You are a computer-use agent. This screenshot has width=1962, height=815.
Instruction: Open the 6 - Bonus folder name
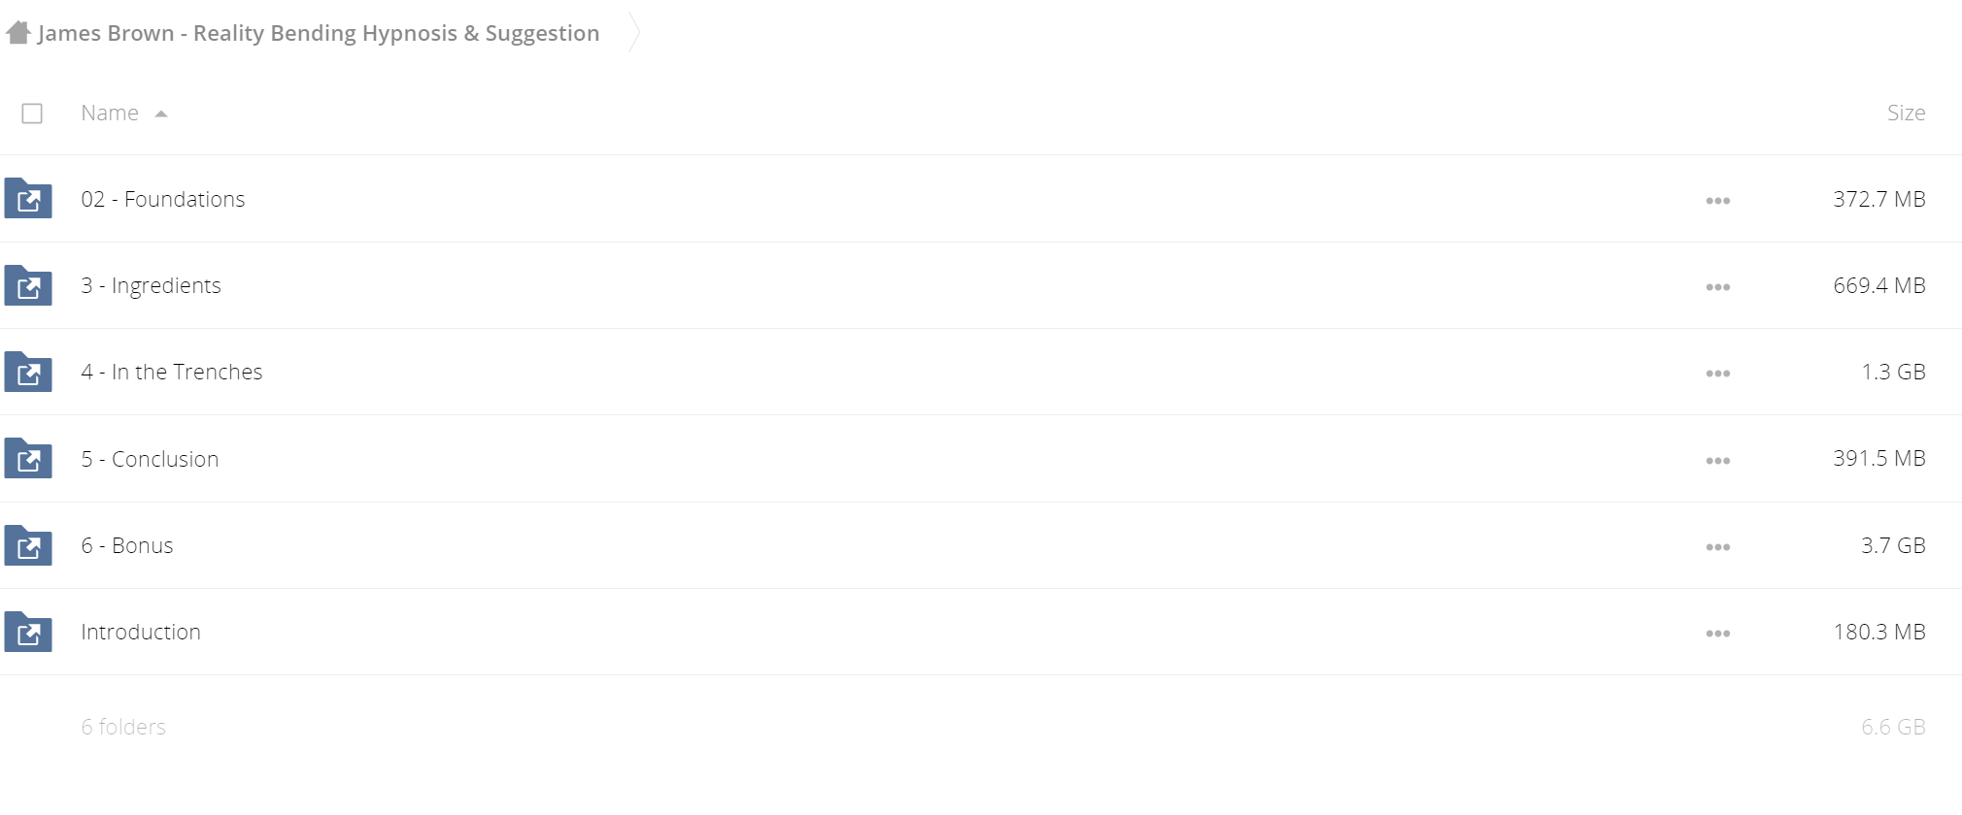click(127, 545)
